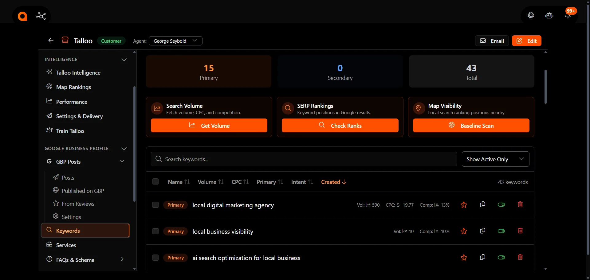Toggle active for 'ai search optimization' keyword

tap(501, 258)
